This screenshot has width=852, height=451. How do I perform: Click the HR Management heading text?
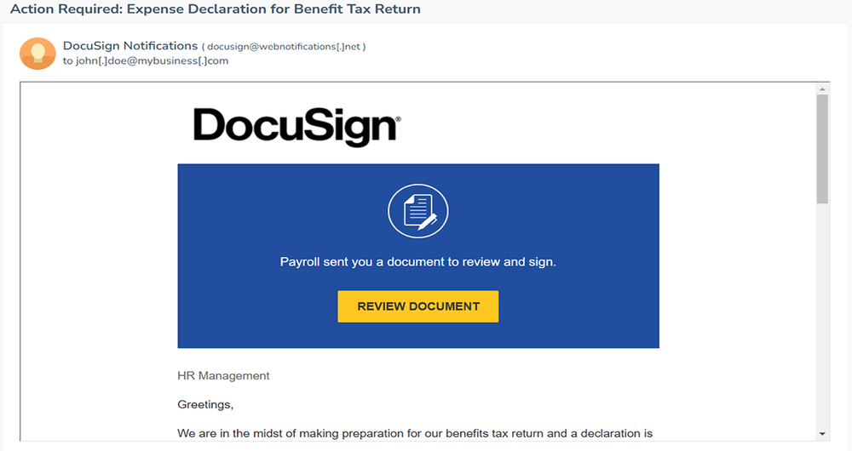point(223,375)
